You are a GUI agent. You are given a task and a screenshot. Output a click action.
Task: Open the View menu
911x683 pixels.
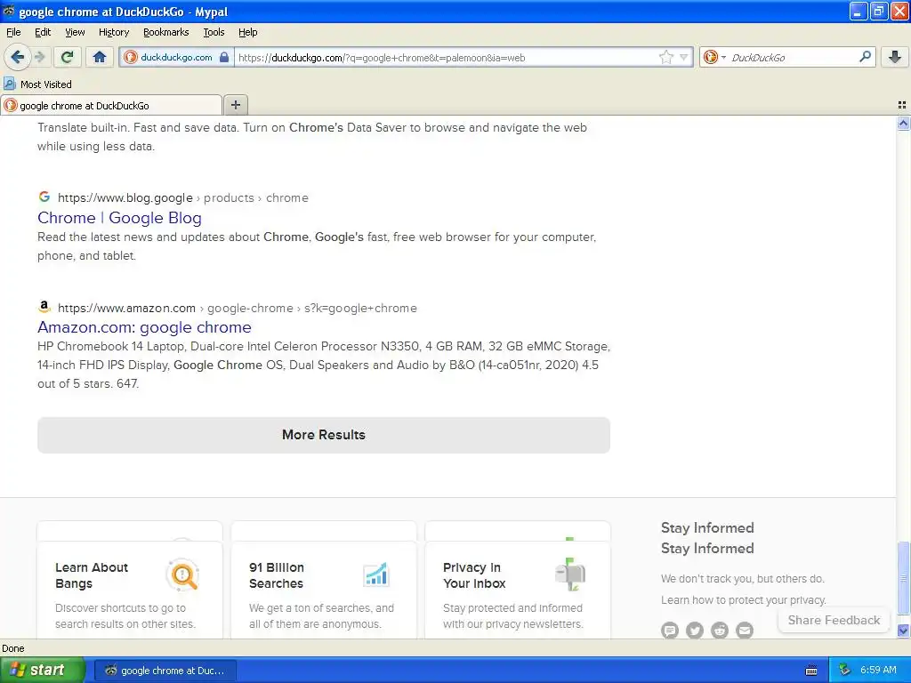pos(75,32)
